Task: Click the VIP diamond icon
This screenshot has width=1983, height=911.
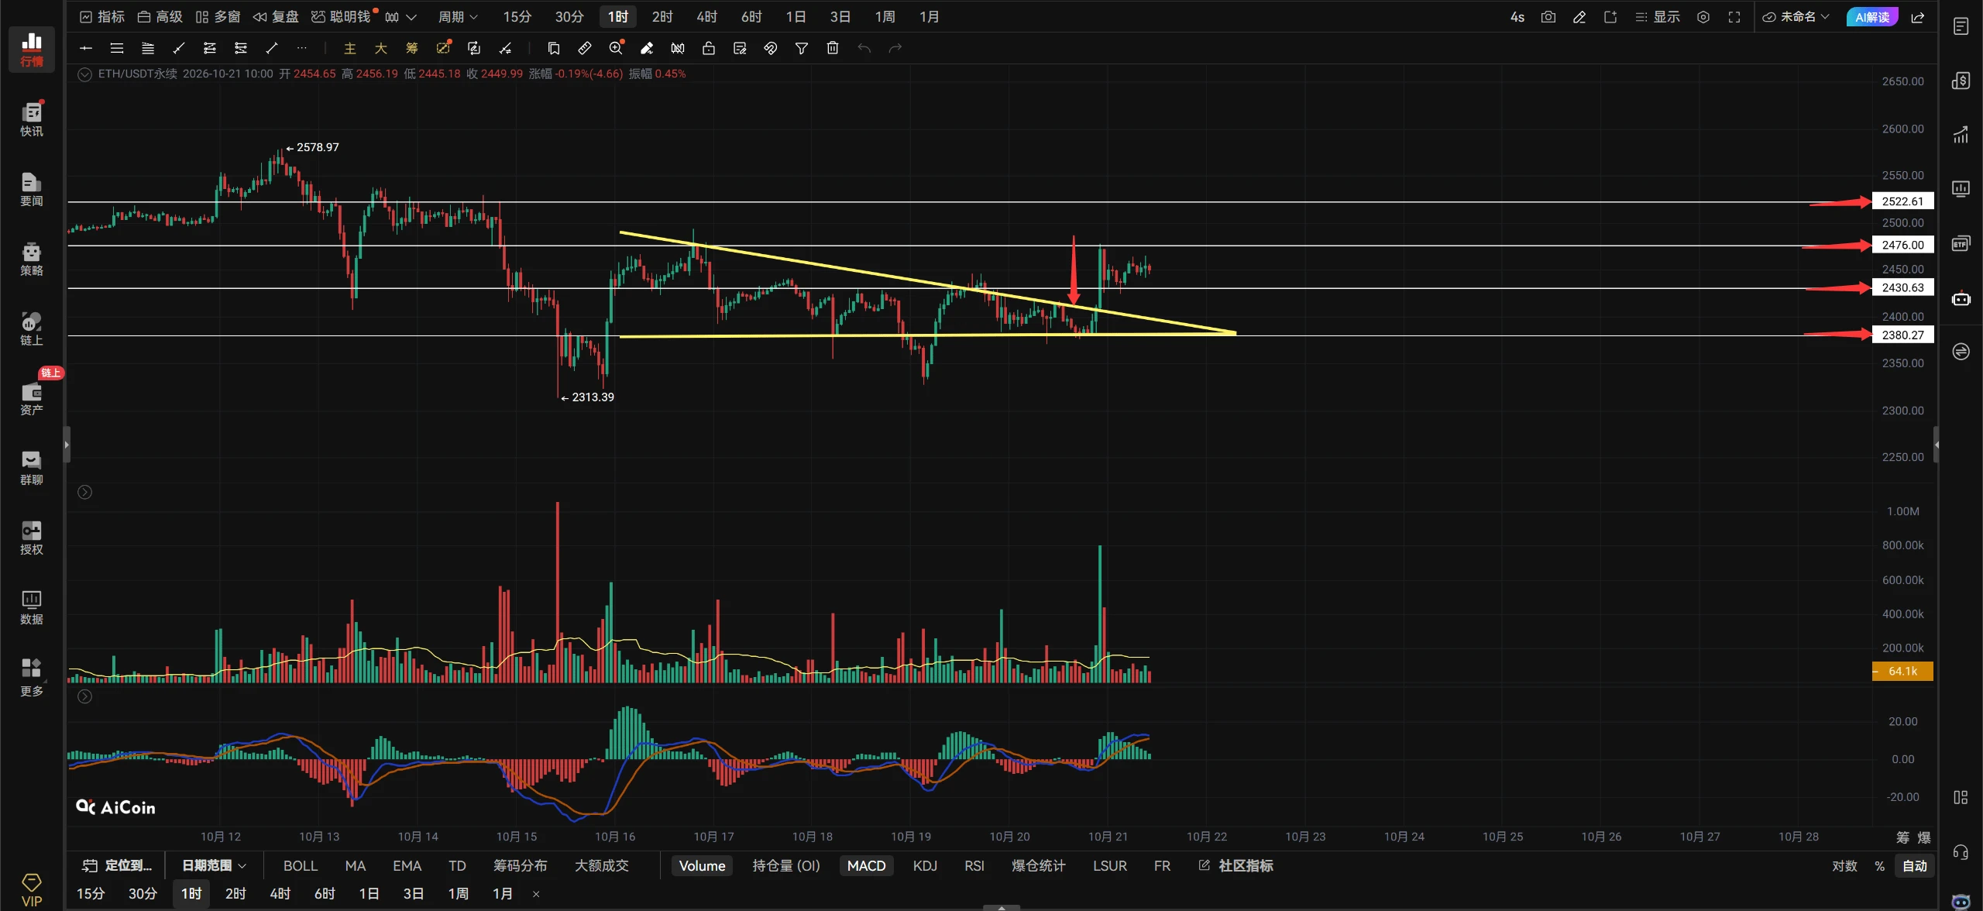Action: (x=31, y=889)
